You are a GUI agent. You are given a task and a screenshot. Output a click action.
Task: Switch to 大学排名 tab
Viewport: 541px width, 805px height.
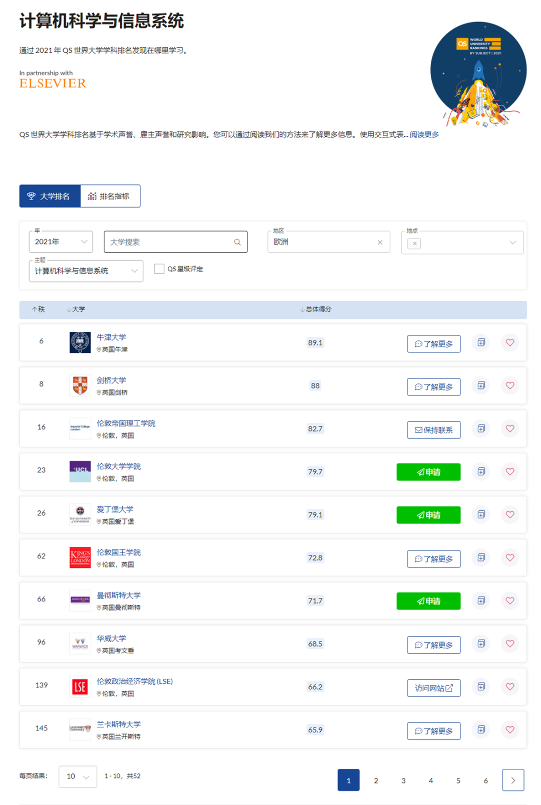coord(50,196)
